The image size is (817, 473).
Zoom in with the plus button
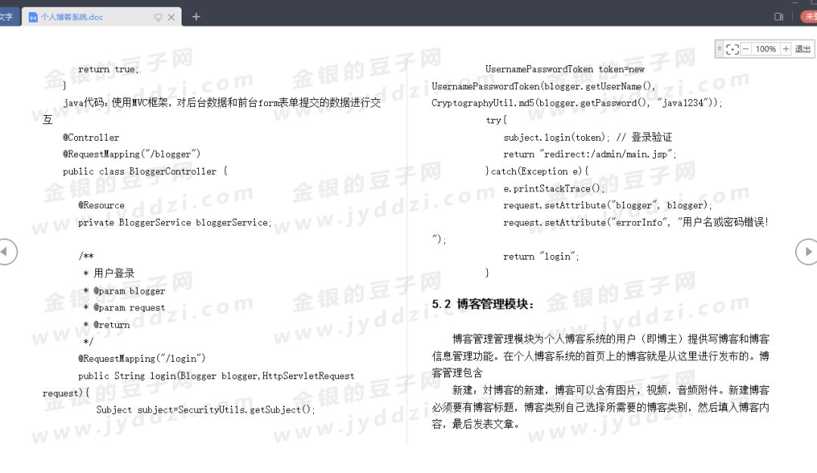(786, 49)
